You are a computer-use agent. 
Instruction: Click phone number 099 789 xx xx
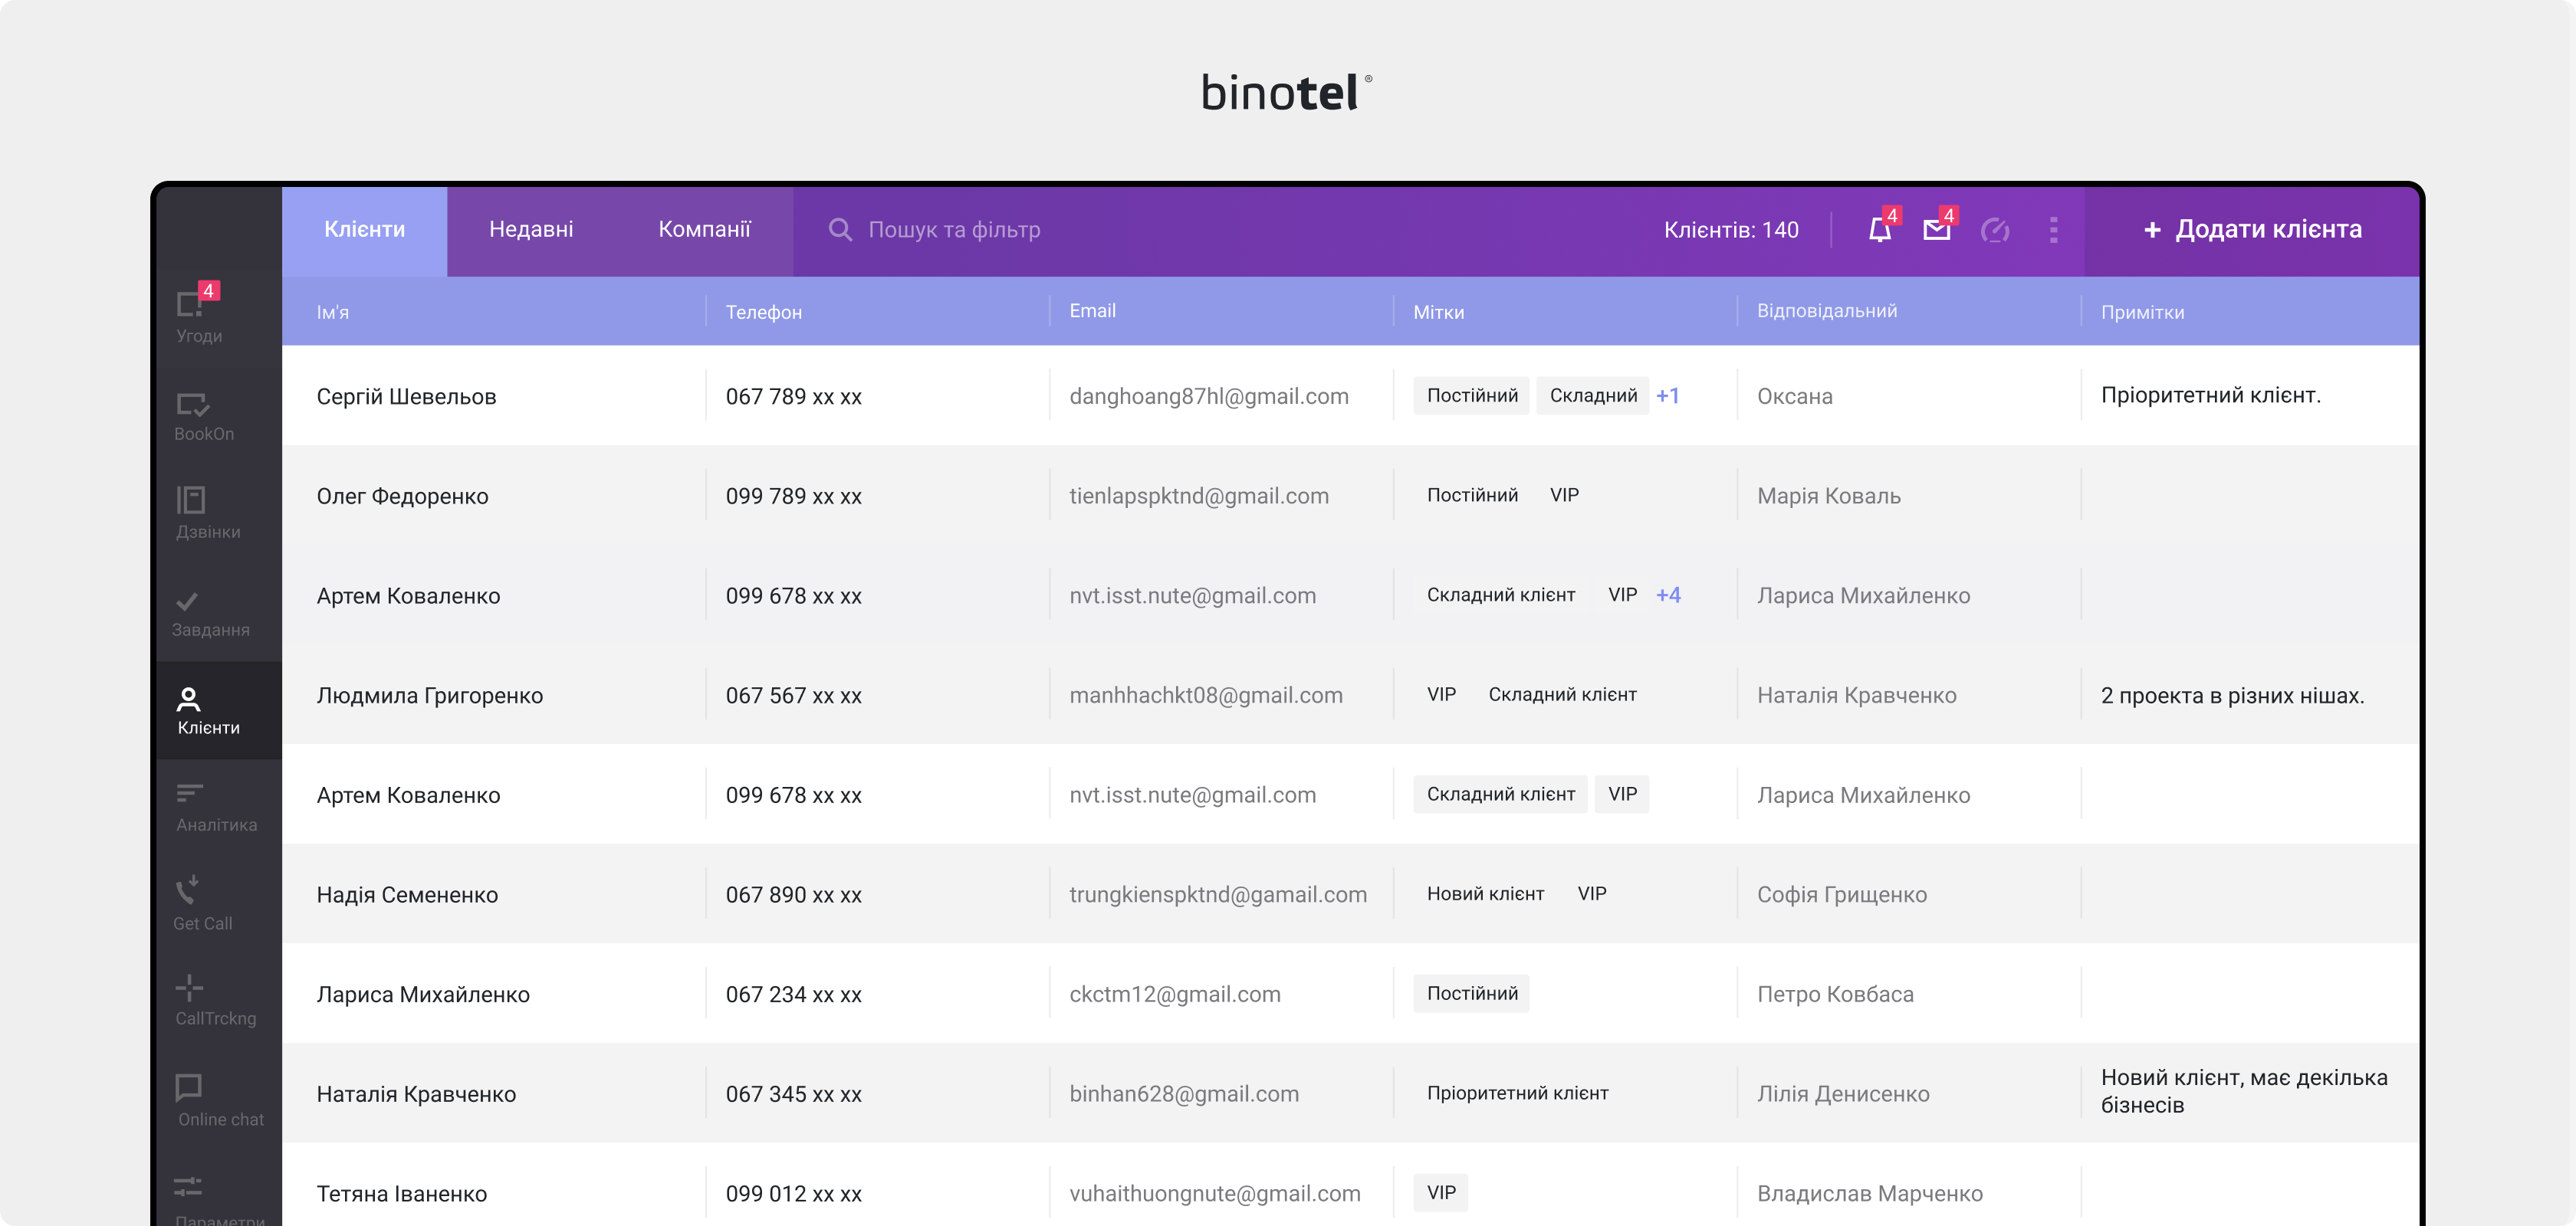[x=794, y=497]
